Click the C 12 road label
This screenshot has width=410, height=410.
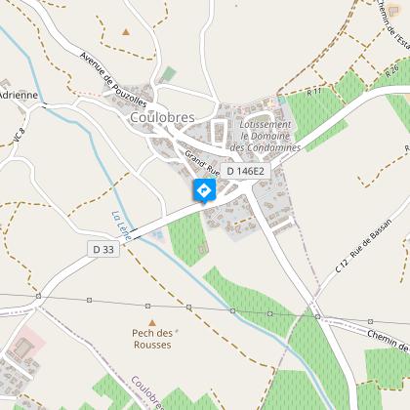(x=342, y=266)
